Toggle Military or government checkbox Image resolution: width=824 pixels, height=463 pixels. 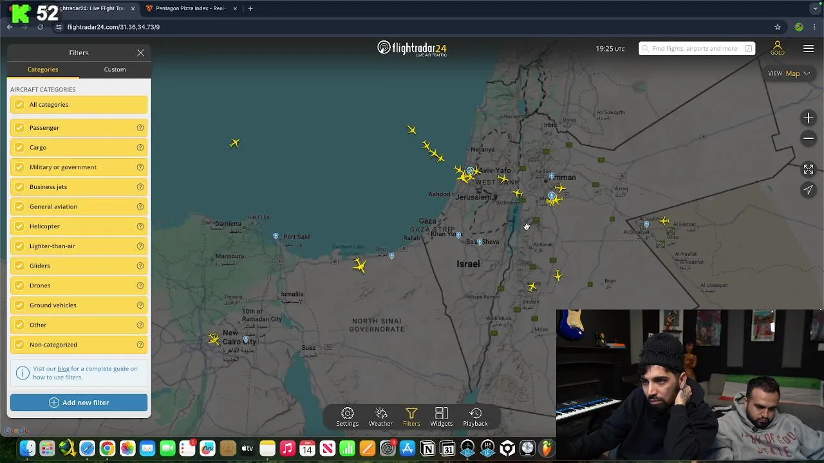coord(19,167)
